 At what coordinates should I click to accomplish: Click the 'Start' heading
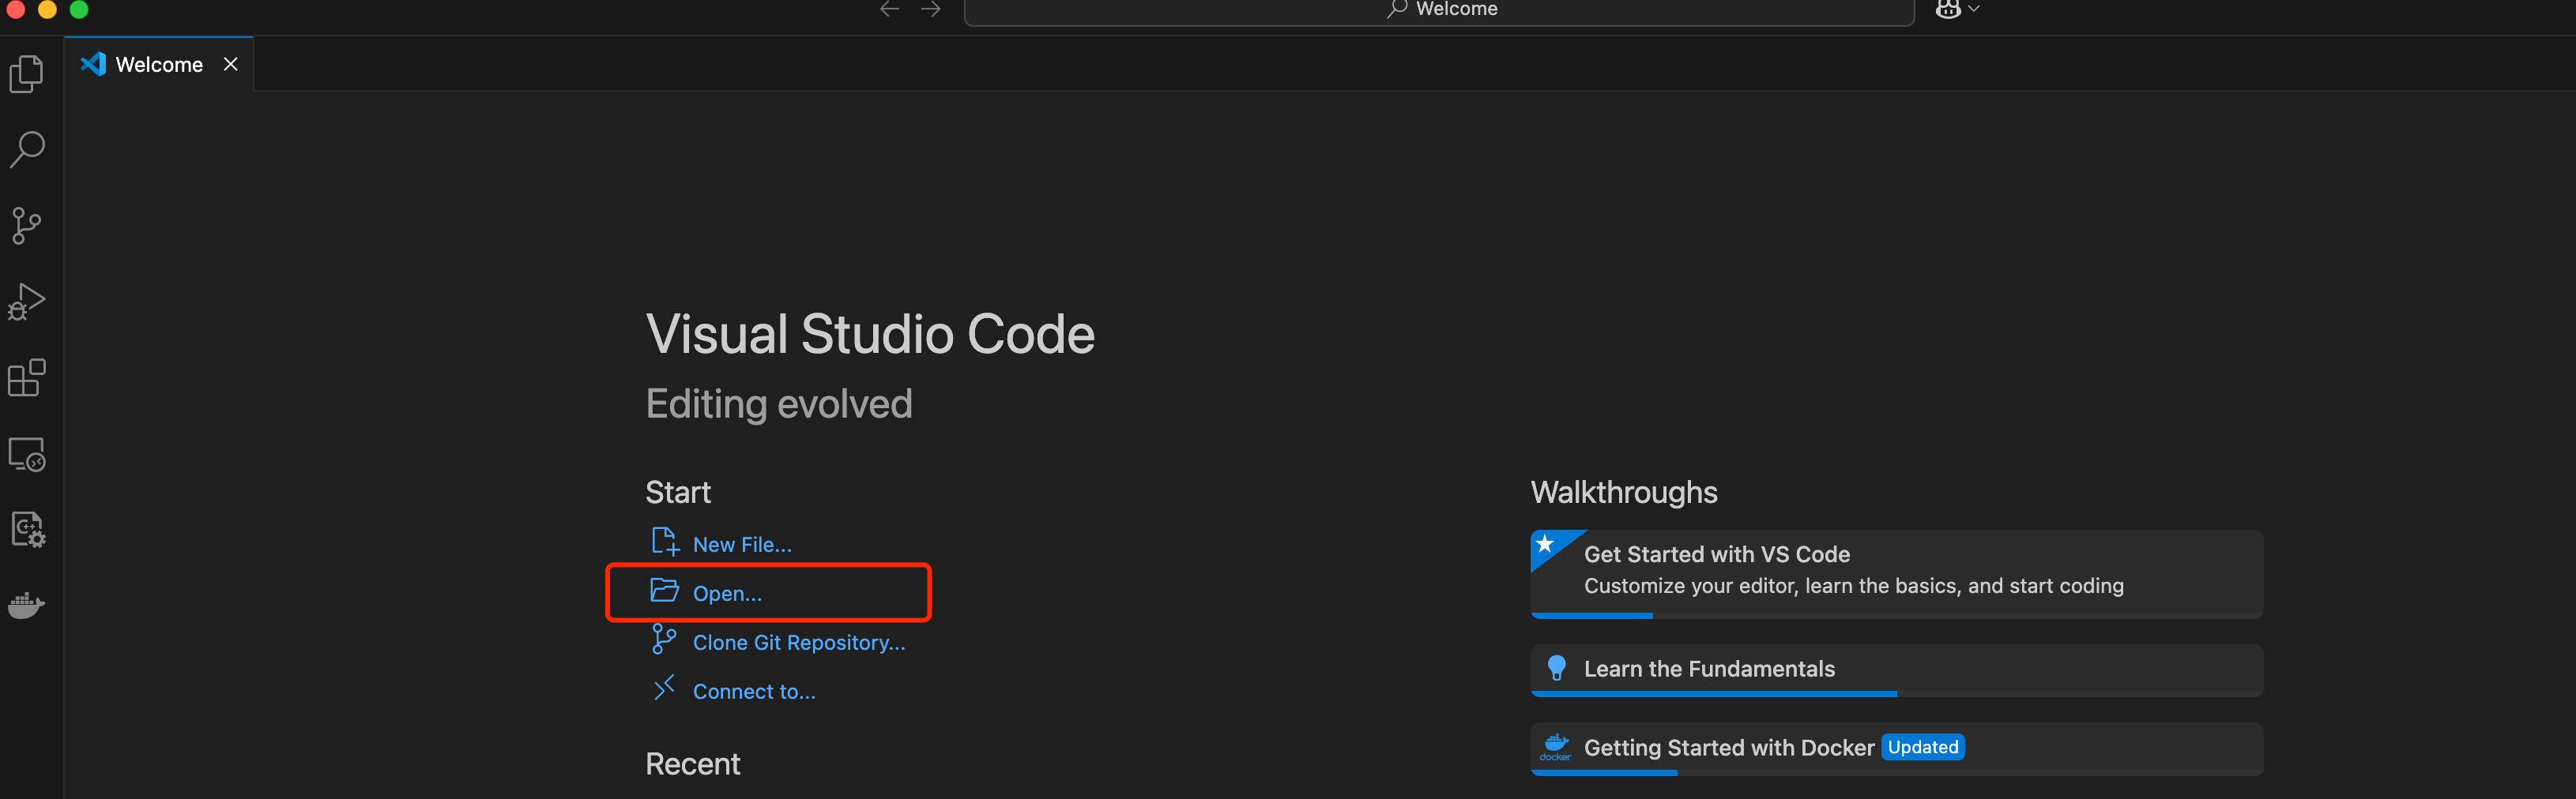click(678, 493)
